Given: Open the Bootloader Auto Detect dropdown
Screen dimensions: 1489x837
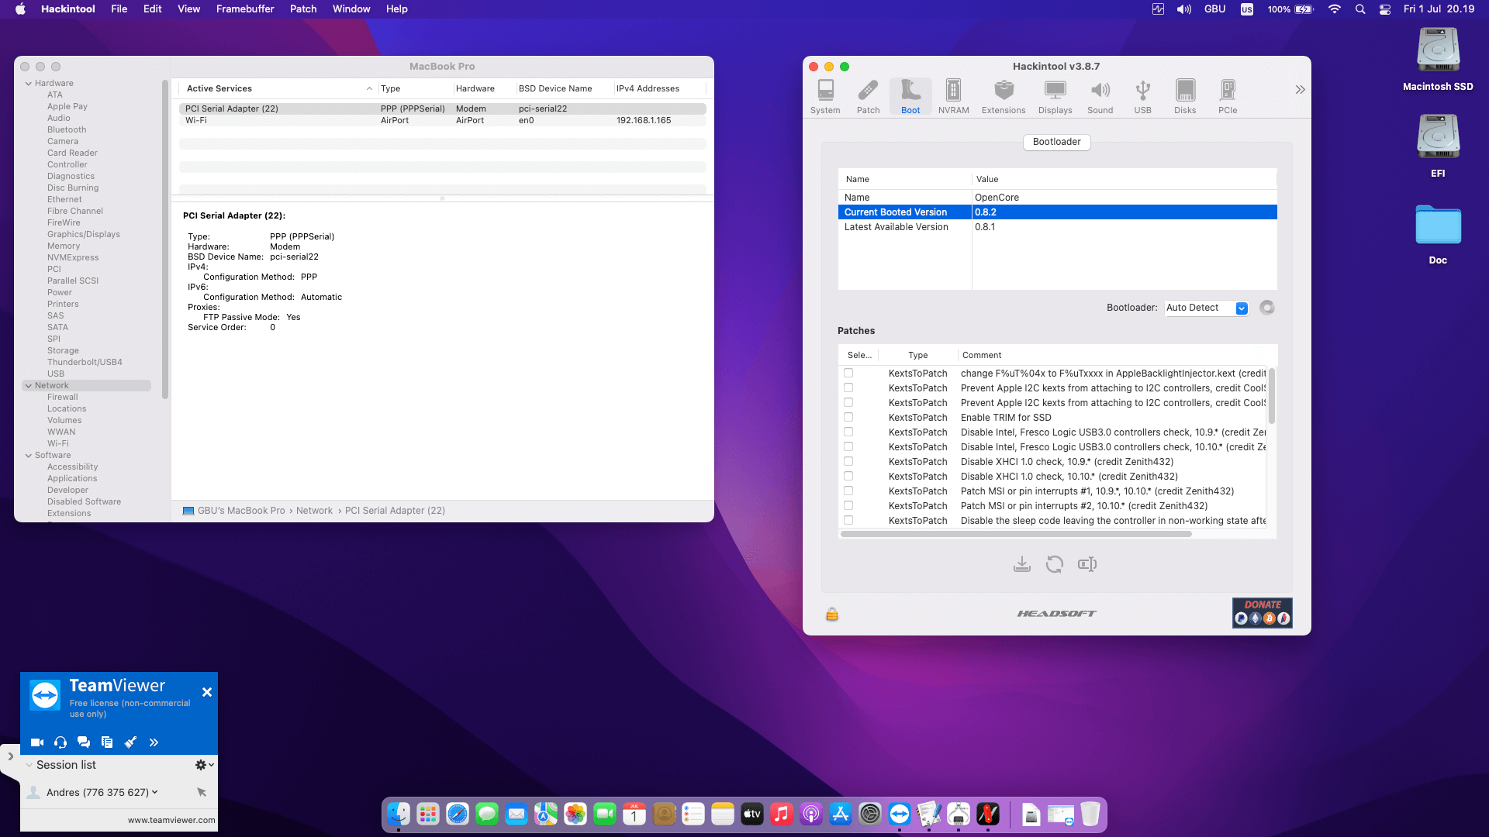Looking at the screenshot, I should coord(1207,308).
